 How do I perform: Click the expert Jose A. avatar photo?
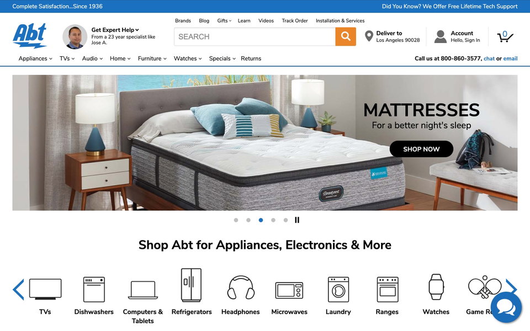click(x=75, y=36)
